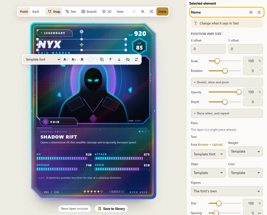Image resolution: width=267 pixels, height=215 pixels.
Task: Open the Boards option
Action: click(x=89, y=11)
